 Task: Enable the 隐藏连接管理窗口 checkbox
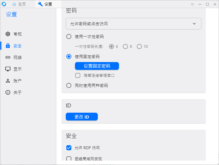tap(78, 75)
